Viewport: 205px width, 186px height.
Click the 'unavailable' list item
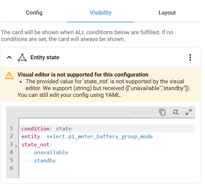click(x=51, y=152)
